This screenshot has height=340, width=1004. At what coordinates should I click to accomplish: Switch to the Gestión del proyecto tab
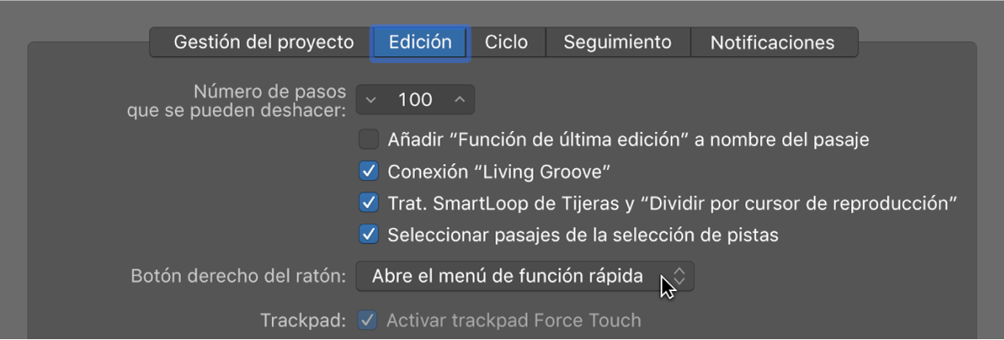click(x=263, y=42)
